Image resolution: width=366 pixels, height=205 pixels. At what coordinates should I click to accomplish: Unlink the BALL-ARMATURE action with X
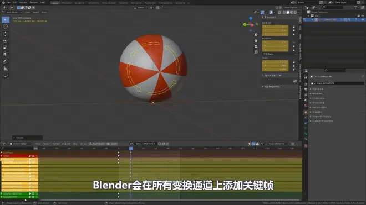tap(167, 144)
